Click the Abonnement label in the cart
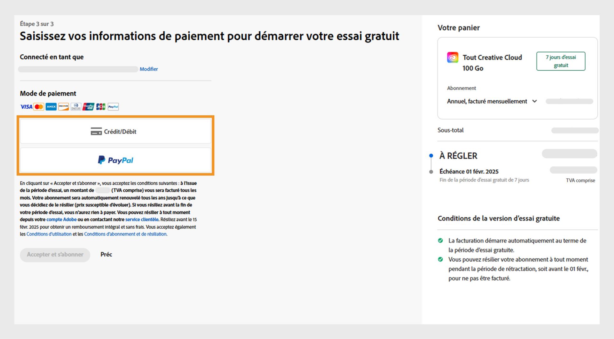The width and height of the screenshot is (614, 339). (x=461, y=88)
